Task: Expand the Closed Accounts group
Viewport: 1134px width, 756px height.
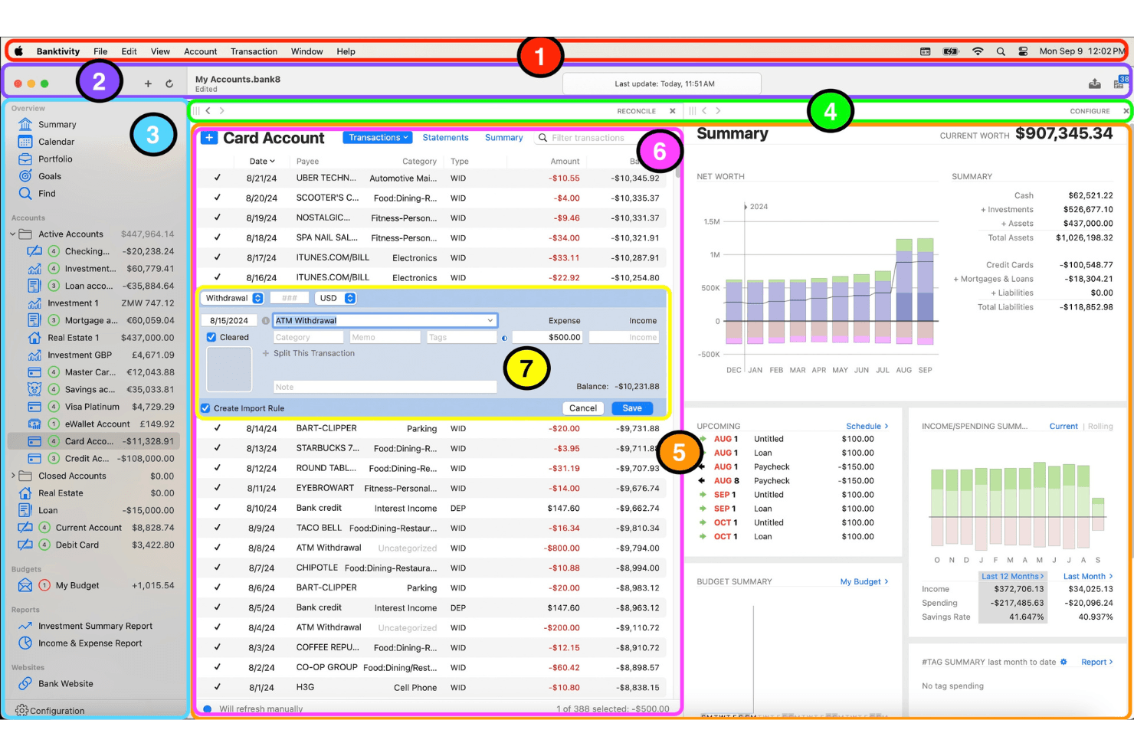Action: [x=13, y=476]
